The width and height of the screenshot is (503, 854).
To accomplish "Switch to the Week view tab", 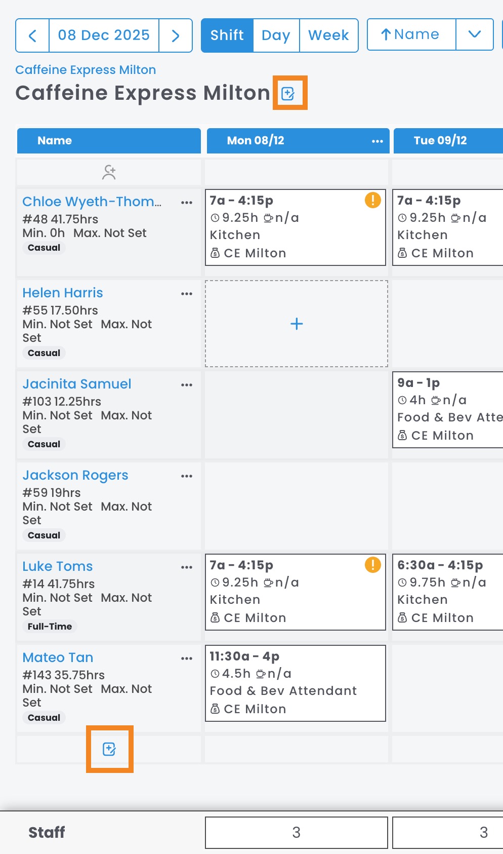I will coord(328,35).
